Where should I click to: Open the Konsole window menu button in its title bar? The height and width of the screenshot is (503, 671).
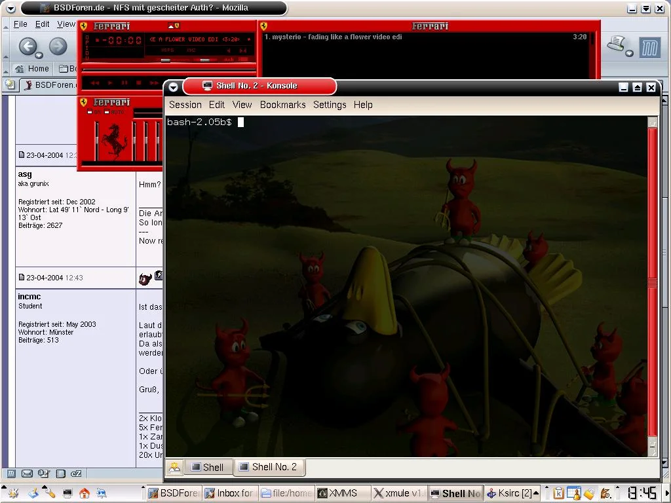(x=173, y=87)
